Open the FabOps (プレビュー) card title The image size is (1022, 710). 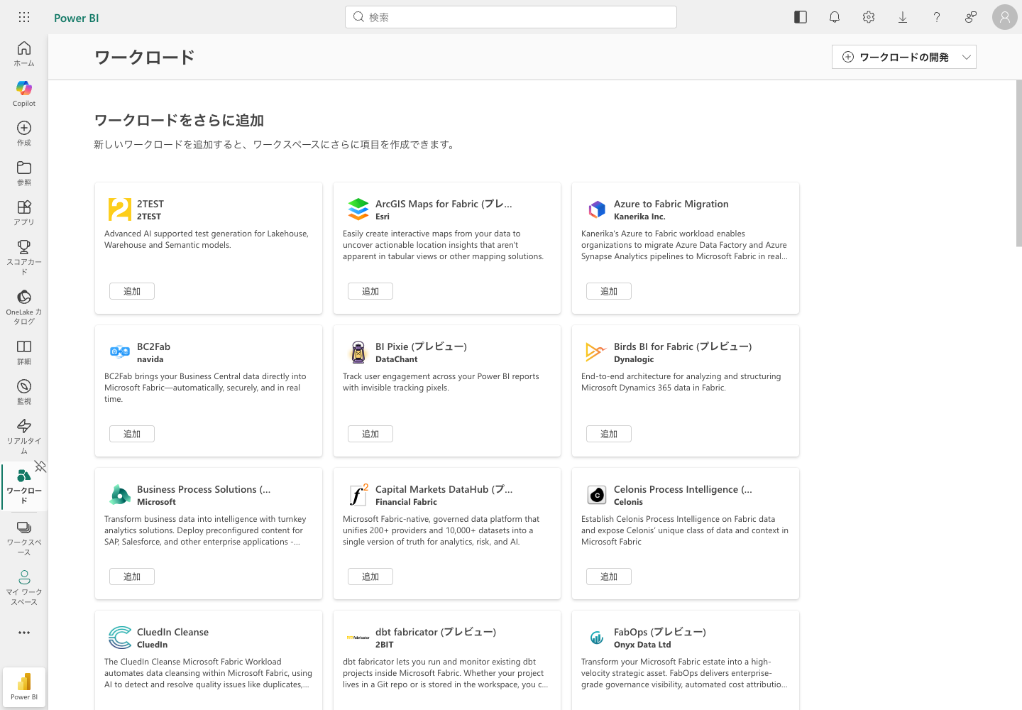coord(660,632)
